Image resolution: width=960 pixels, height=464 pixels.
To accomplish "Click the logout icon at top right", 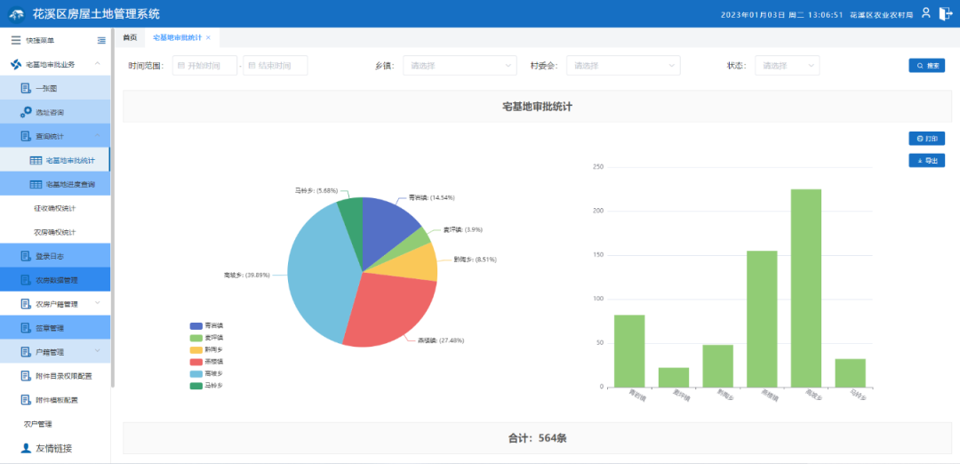I will point(945,13).
